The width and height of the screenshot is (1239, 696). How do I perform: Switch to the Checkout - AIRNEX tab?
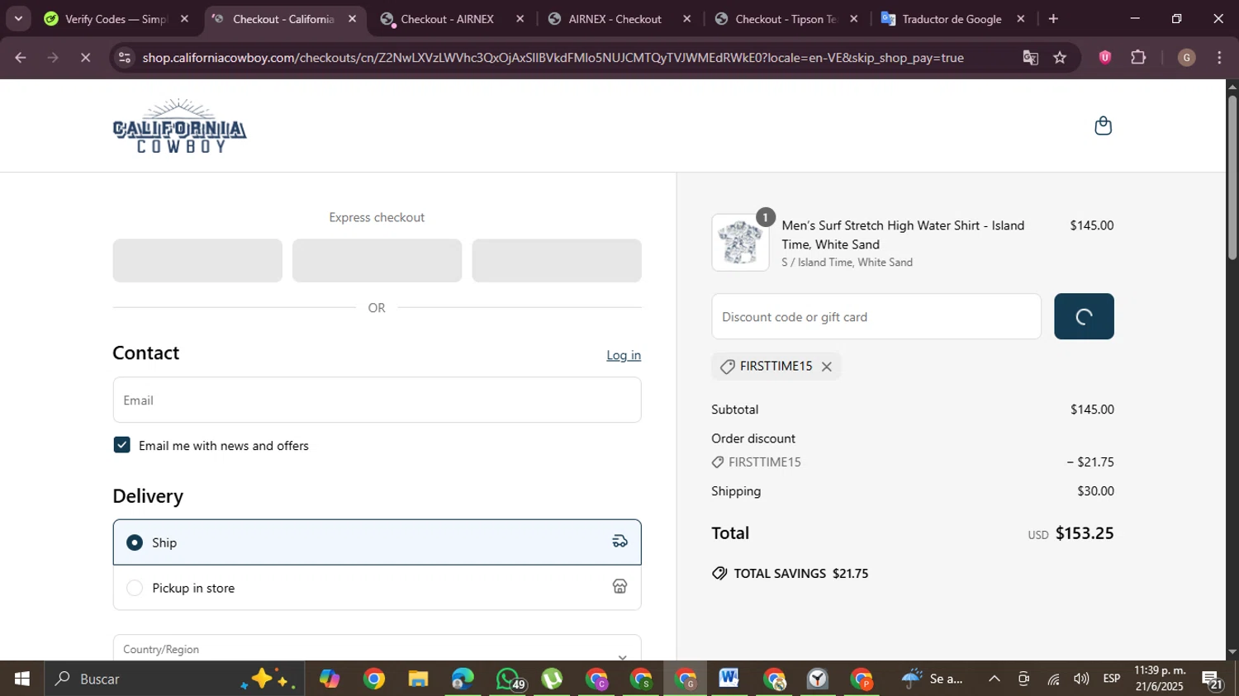point(447,19)
